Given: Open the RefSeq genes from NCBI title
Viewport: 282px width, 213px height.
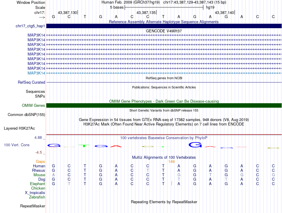Looking at the screenshot, I should [x=164, y=78].
